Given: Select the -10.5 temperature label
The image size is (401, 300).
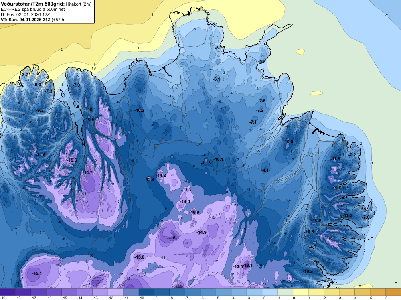Looking at the screenshot, I should pos(309,232).
